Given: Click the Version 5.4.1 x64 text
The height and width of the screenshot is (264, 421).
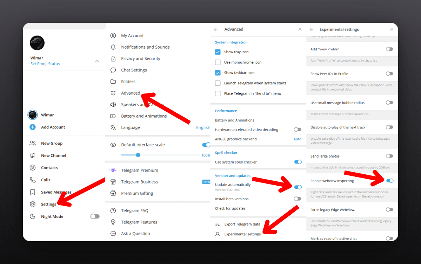Looking at the screenshot, I should tap(227, 190).
